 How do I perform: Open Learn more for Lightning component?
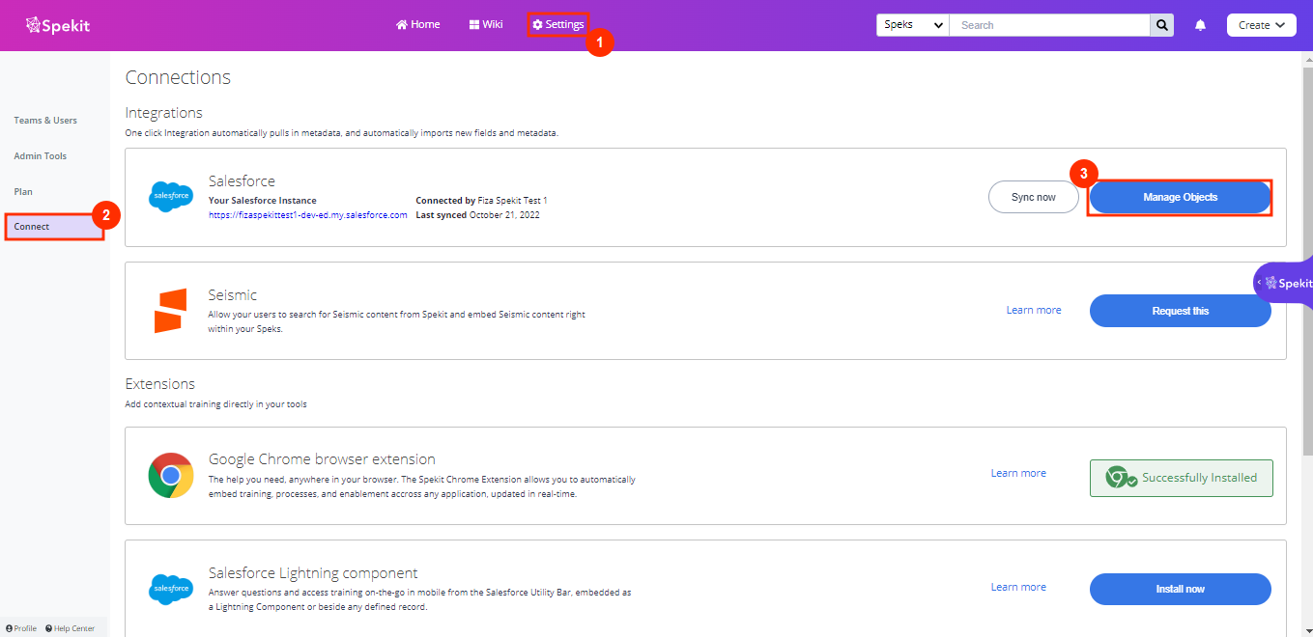pos(1018,587)
